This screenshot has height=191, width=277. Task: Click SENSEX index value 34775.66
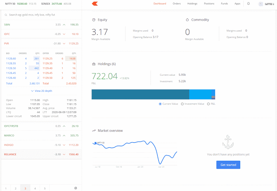[x=57, y=4]
